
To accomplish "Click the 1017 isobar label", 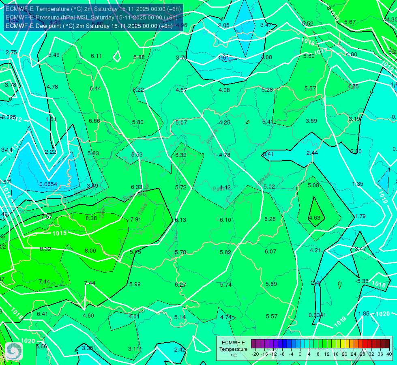I will coord(320,52).
